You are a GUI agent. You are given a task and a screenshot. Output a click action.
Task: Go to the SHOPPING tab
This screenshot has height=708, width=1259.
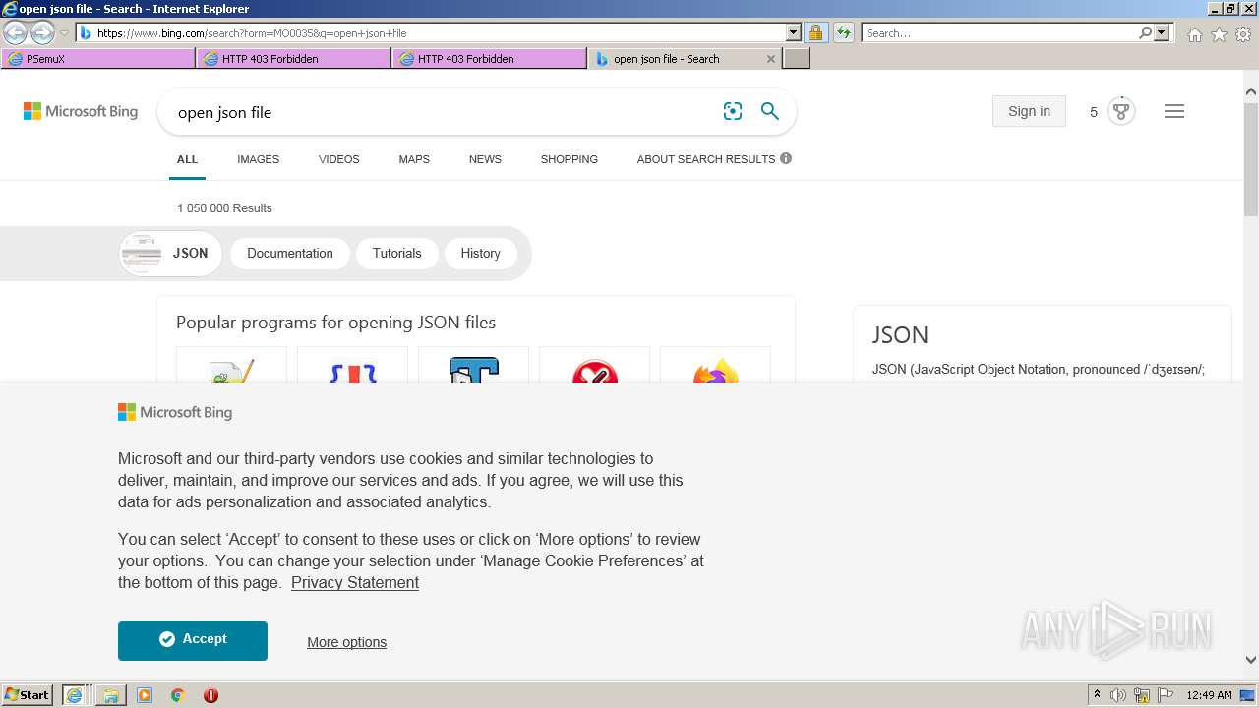[x=570, y=159]
